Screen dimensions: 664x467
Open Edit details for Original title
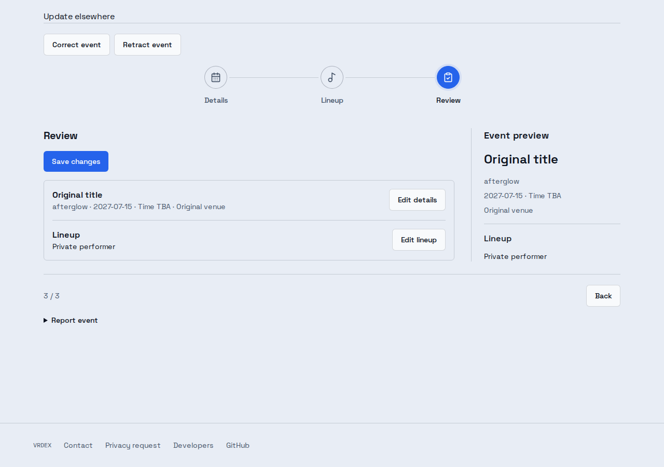[x=417, y=200]
